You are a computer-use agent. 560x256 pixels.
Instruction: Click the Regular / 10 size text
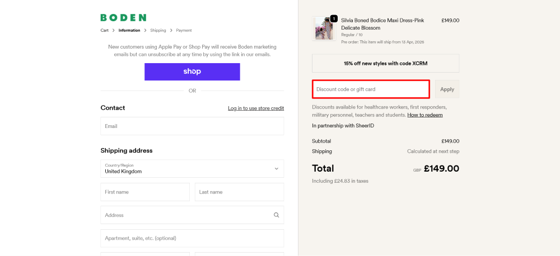[x=352, y=35]
